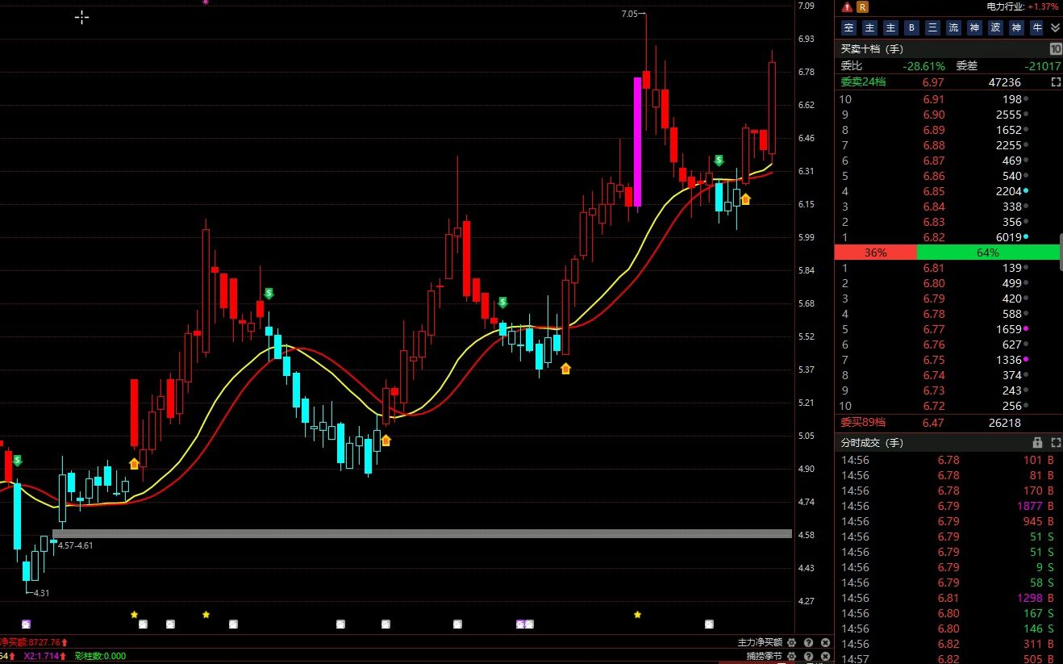The width and height of the screenshot is (1063, 664).
Task: Open help for 主力净买额 indicator
Action: tap(809, 642)
